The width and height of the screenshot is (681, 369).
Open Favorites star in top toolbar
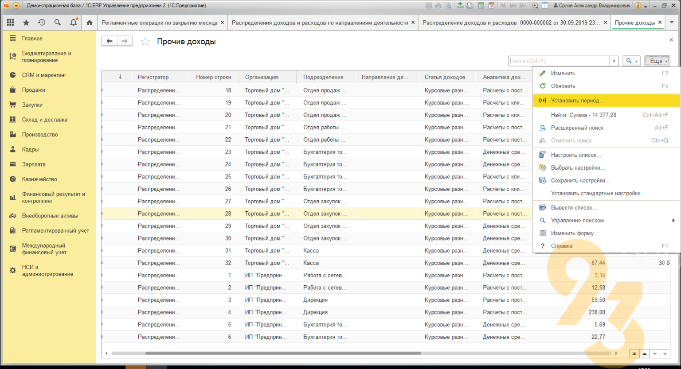(26, 22)
